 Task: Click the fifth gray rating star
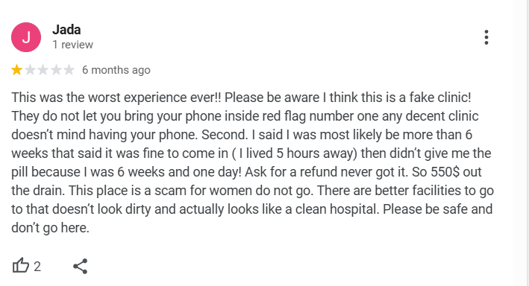[69, 70]
